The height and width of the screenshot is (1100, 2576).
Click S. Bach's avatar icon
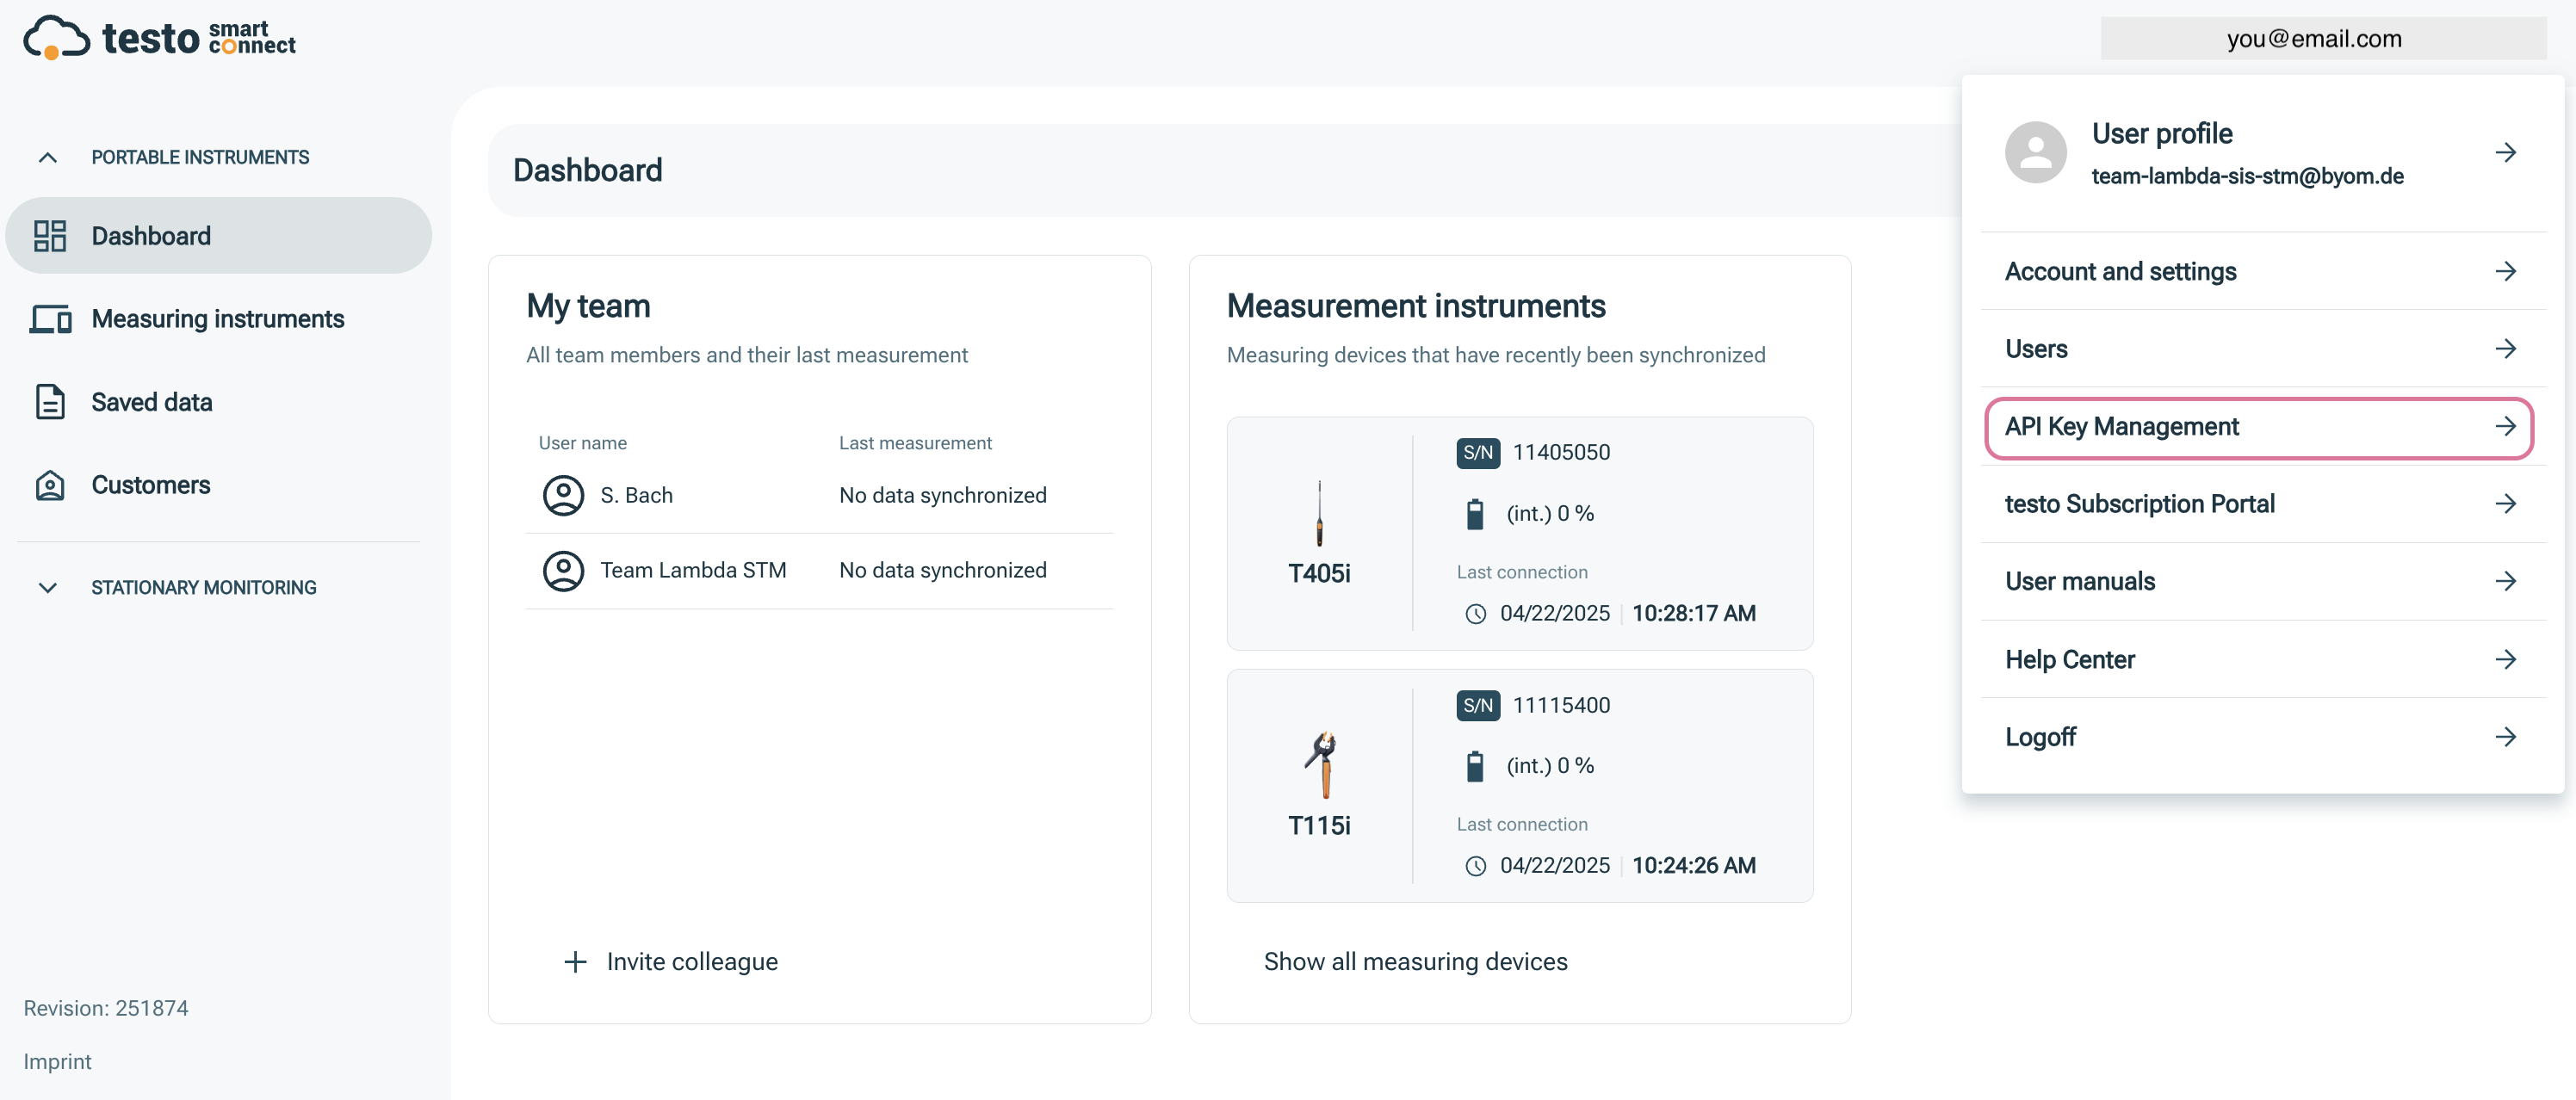(x=562, y=495)
